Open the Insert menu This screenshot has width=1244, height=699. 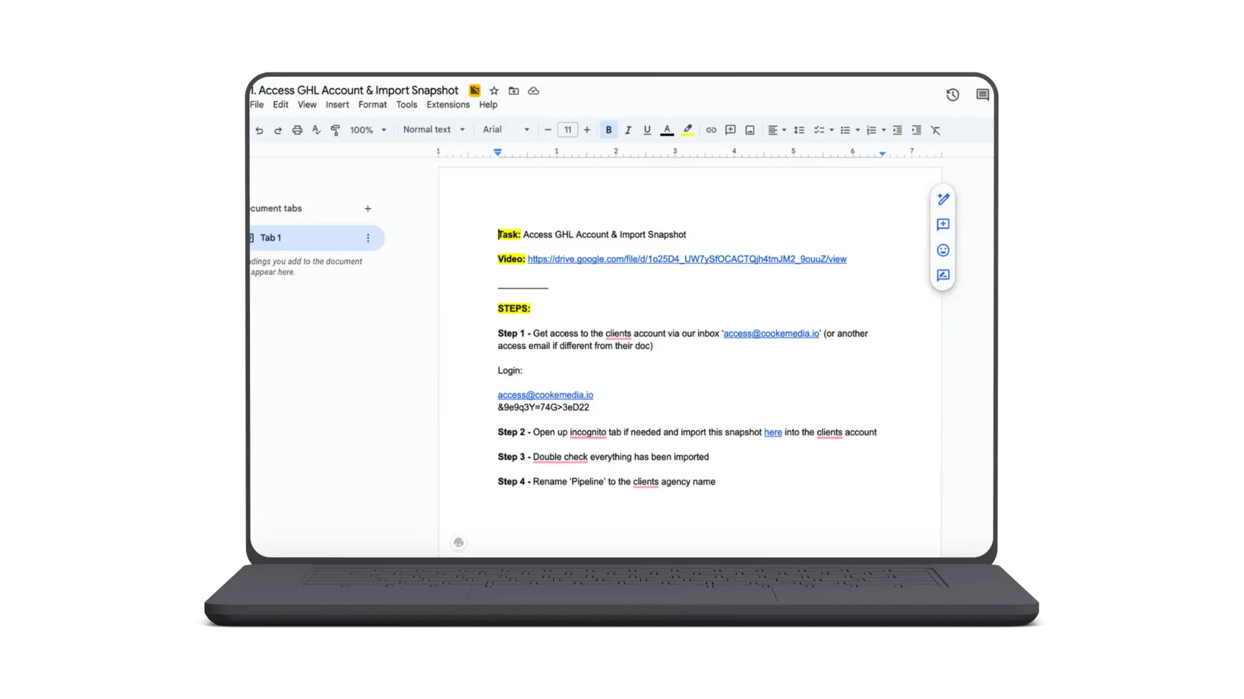click(337, 105)
